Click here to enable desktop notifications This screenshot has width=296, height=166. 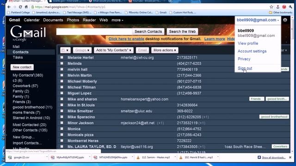click(126, 39)
